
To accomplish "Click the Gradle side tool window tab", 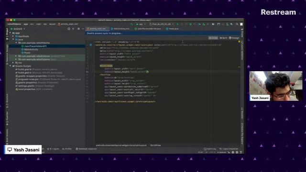I will pos(242,33).
